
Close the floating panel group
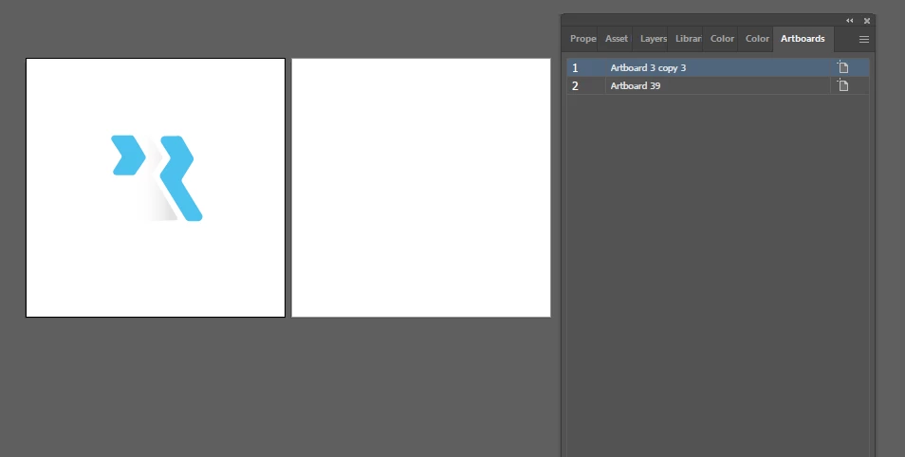point(866,21)
